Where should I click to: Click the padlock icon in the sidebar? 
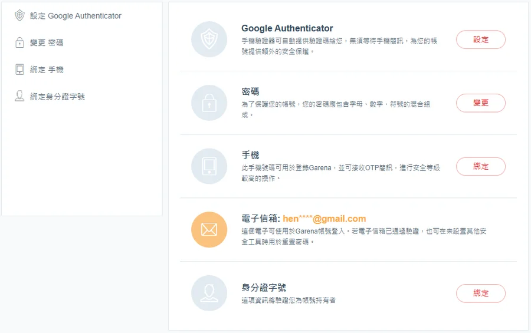(x=19, y=42)
